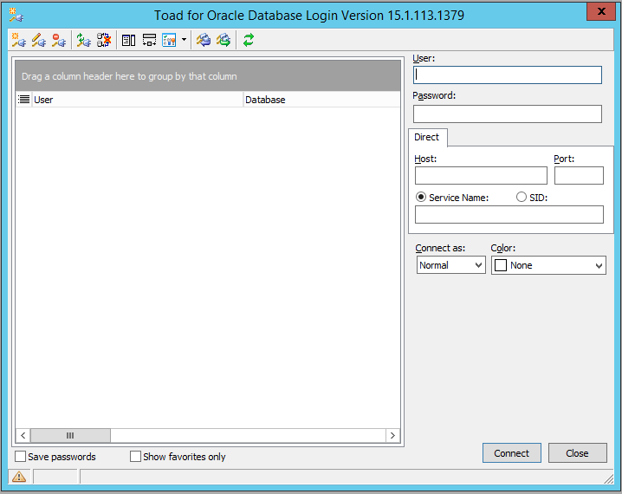Image resolution: width=622 pixels, height=494 pixels.
Task: Click the Close button
Action: (578, 453)
